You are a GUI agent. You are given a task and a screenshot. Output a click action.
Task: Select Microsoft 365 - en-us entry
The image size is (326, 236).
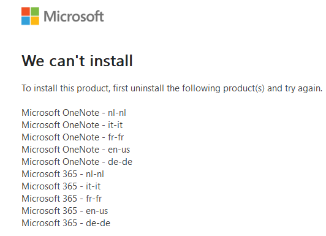pyautogui.click(x=65, y=211)
